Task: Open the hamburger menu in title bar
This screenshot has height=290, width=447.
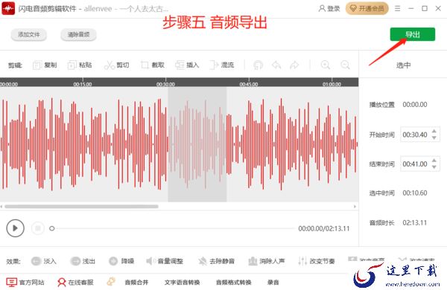Action: tap(397, 8)
